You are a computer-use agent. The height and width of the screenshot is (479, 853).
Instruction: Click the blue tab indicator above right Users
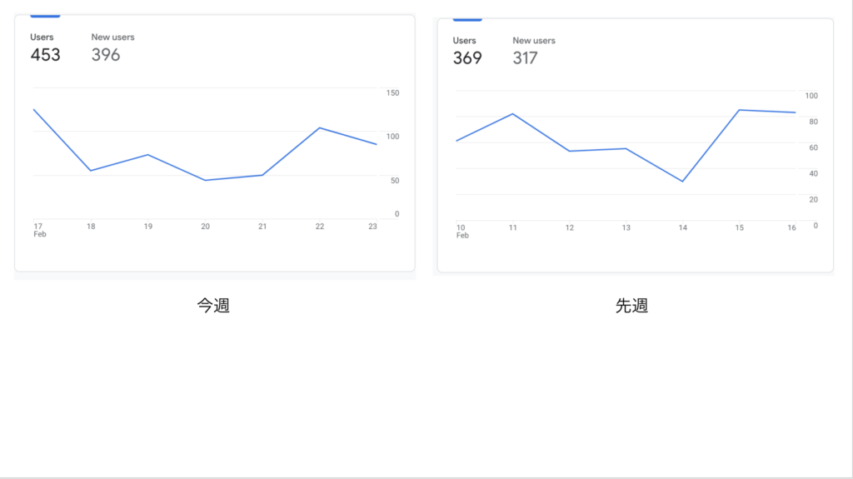[467, 20]
